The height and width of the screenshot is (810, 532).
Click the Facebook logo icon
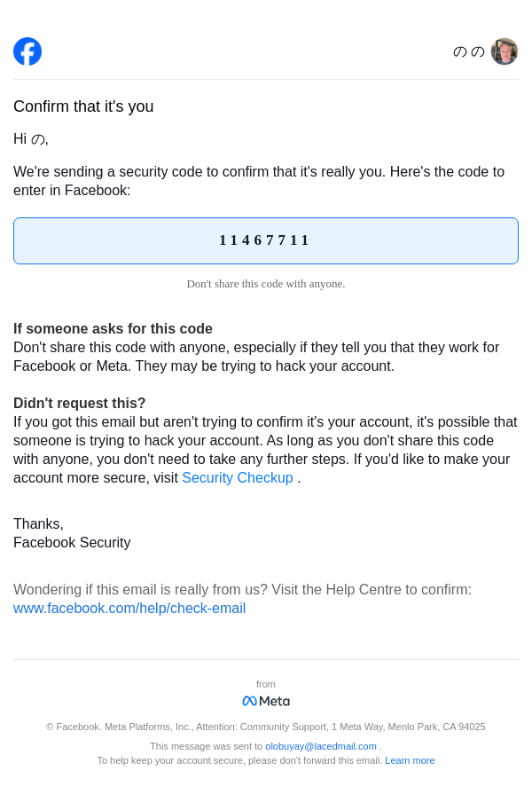tap(27, 51)
